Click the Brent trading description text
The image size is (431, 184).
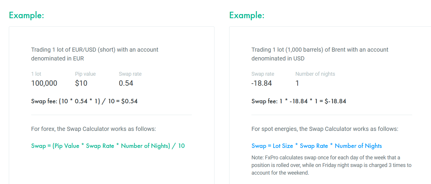point(320,54)
